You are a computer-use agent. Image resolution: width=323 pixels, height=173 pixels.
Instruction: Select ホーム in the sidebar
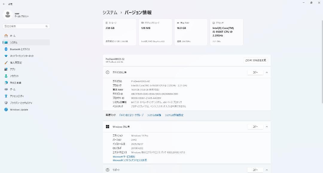coord(13,36)
